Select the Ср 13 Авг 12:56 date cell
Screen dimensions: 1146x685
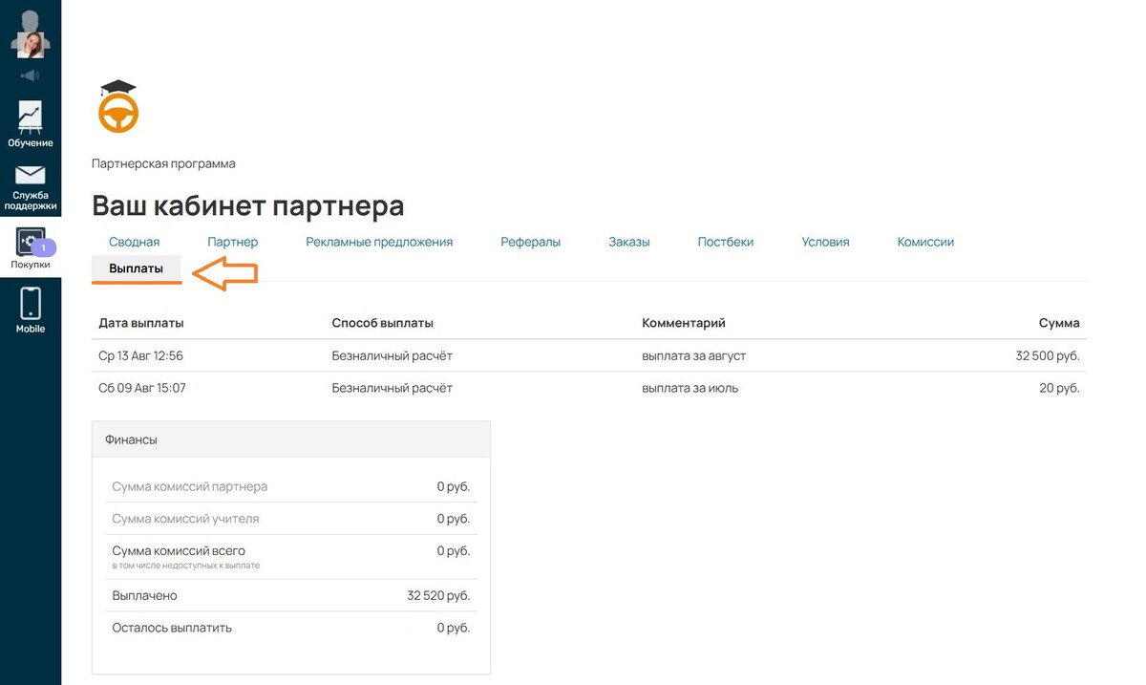(x=140, y=355)
